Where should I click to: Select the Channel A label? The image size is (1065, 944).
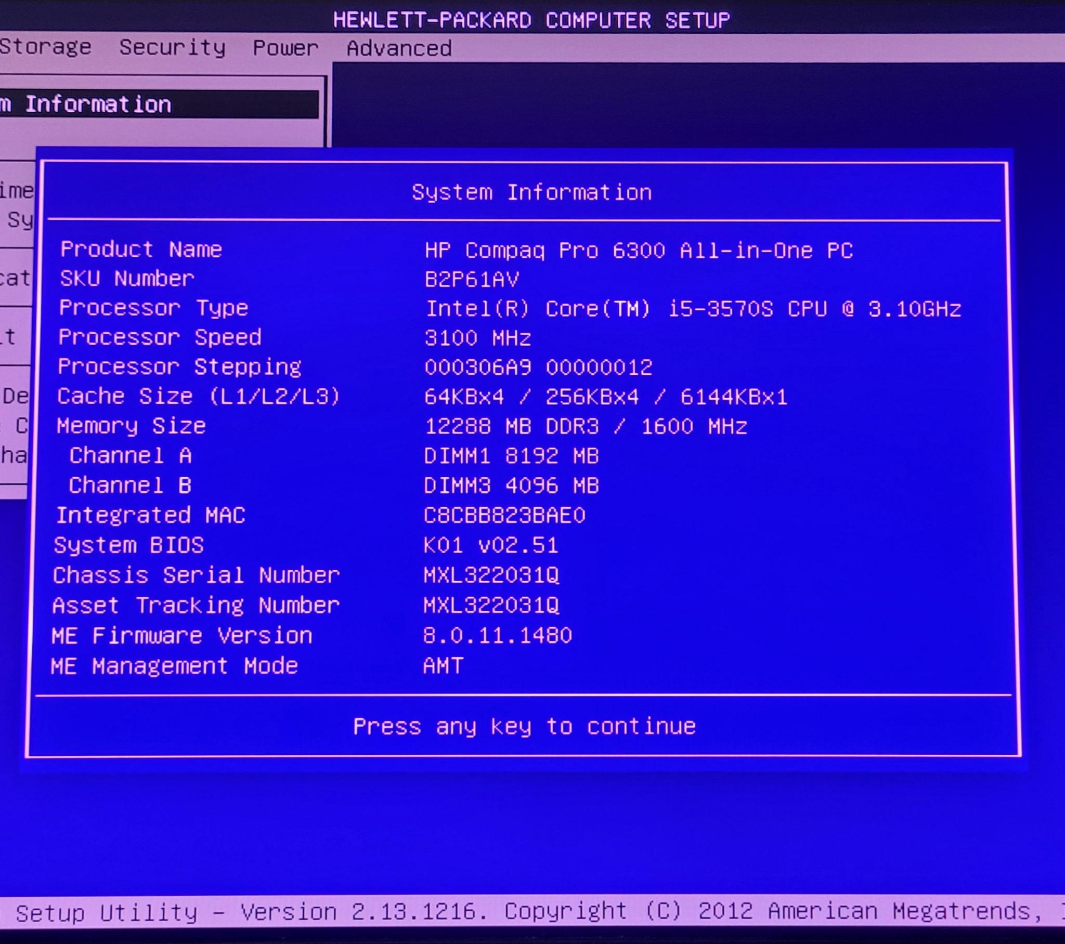tap(130, 456)
